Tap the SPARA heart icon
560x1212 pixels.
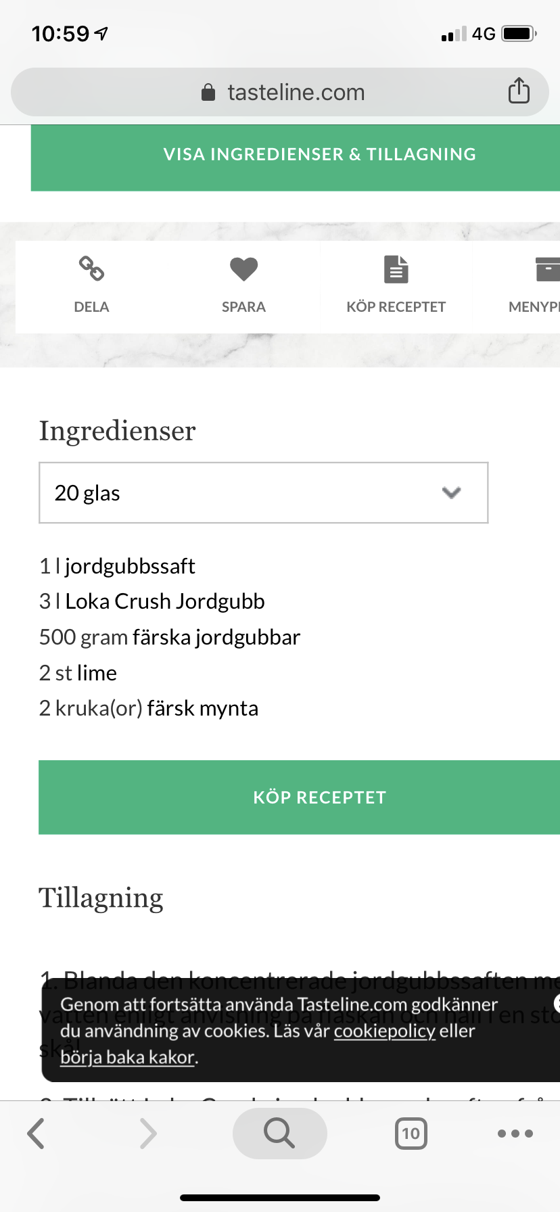[243, 269]
